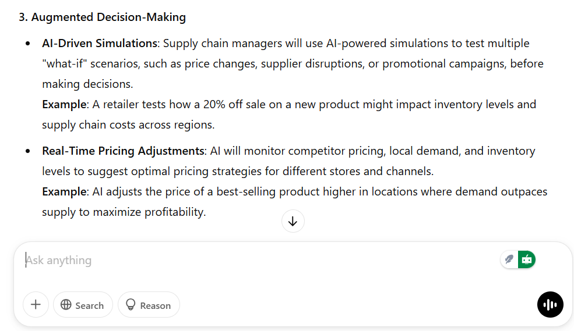Jump to latest message with down arrow
The image size is (574, 331).
pos(293,222)
